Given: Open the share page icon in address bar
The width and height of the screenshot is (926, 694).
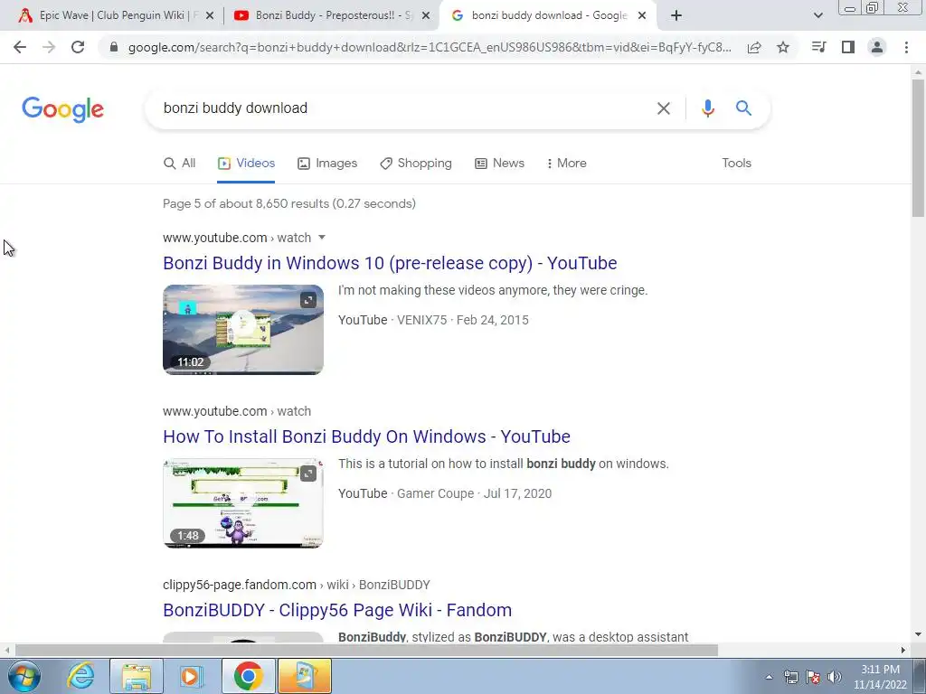Looking at the screenshot, I should 754,47.
